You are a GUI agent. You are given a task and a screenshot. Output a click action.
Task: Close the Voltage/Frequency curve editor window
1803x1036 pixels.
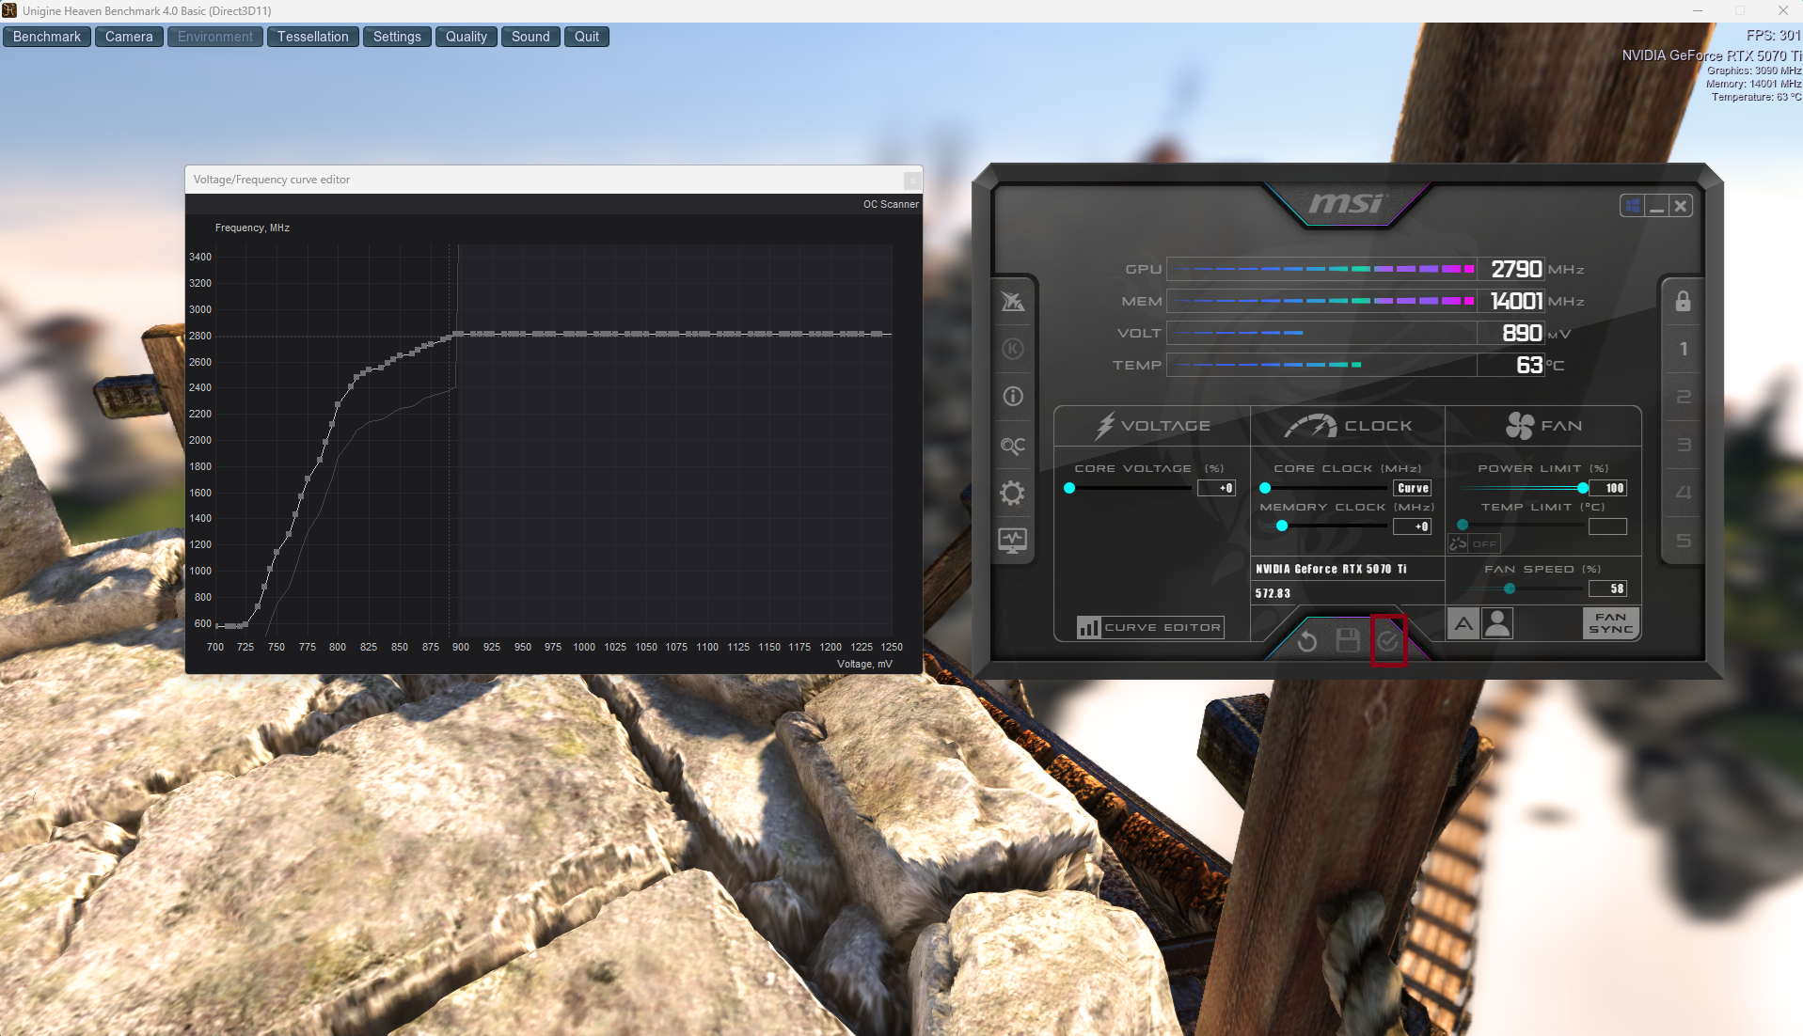click(911, 180)
